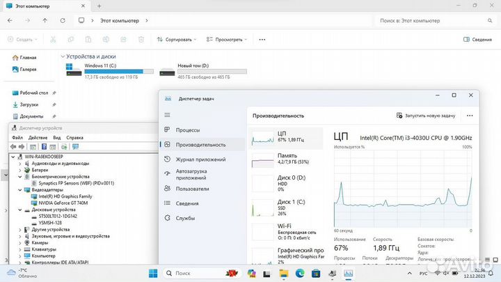501x282 pixels.
Task: Open Пользователи tab in Task Manager
Action: point(202,189)
